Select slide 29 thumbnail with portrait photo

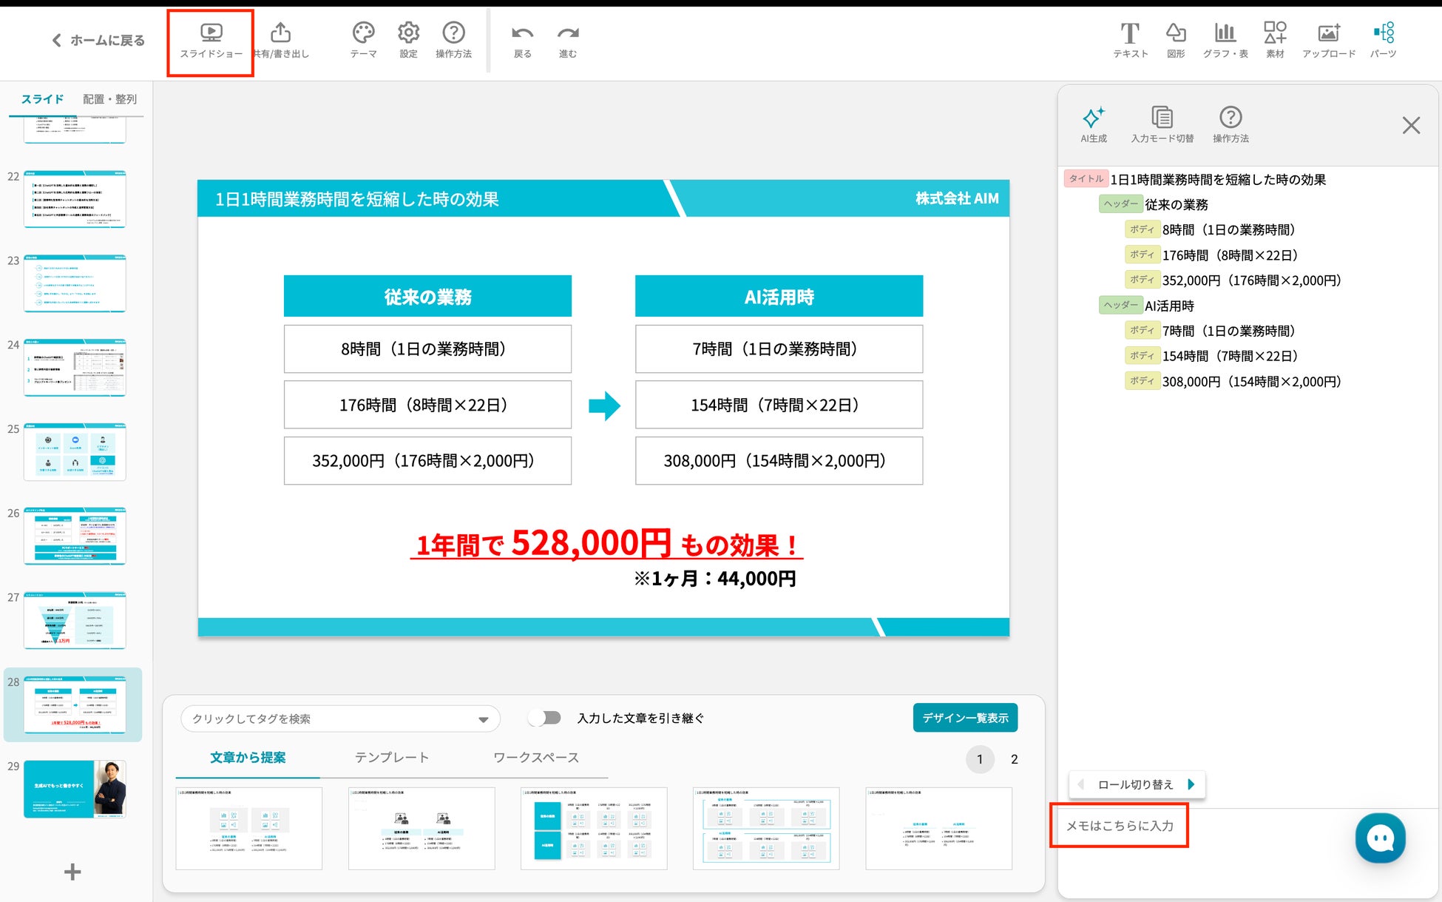click(x=75, y=789)
